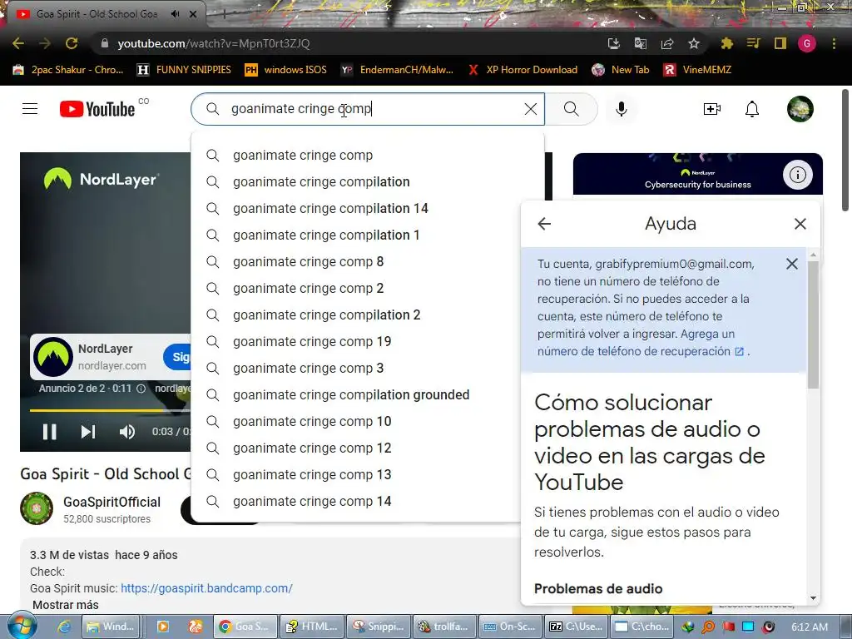Viewport: 852px width, 639px height.
Task: Open the windows ISOS bookmark
Action: [x=286, y=70]
